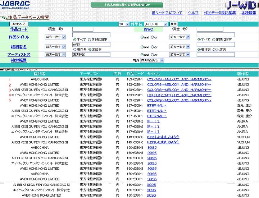
Task: Open ETERNAL link in the エイベックス・エンタテインメント row
Action: click(157, 116)
